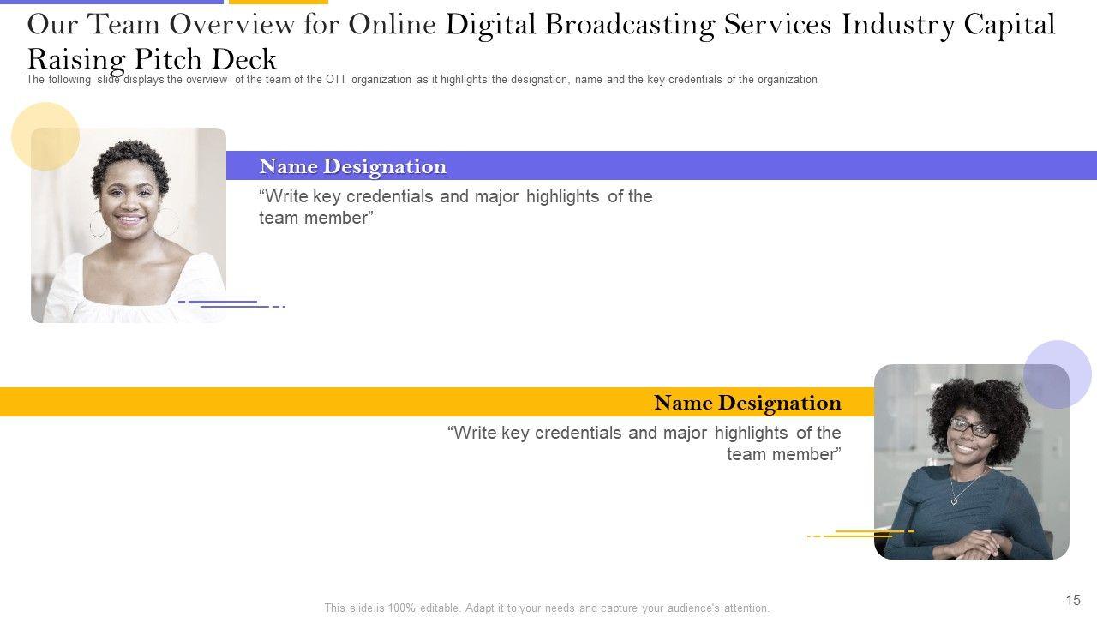
Task: Click 'Name Designation' on the yellow banner
Action: coord(747,403)
